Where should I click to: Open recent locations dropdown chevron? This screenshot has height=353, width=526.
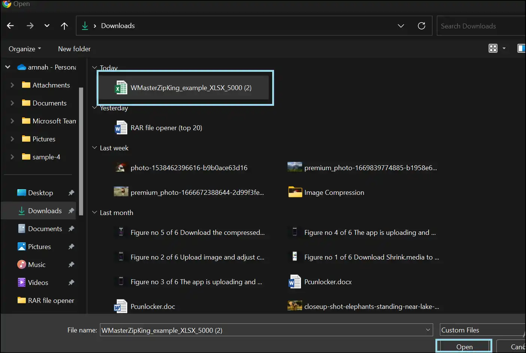(x=47, y=26)
